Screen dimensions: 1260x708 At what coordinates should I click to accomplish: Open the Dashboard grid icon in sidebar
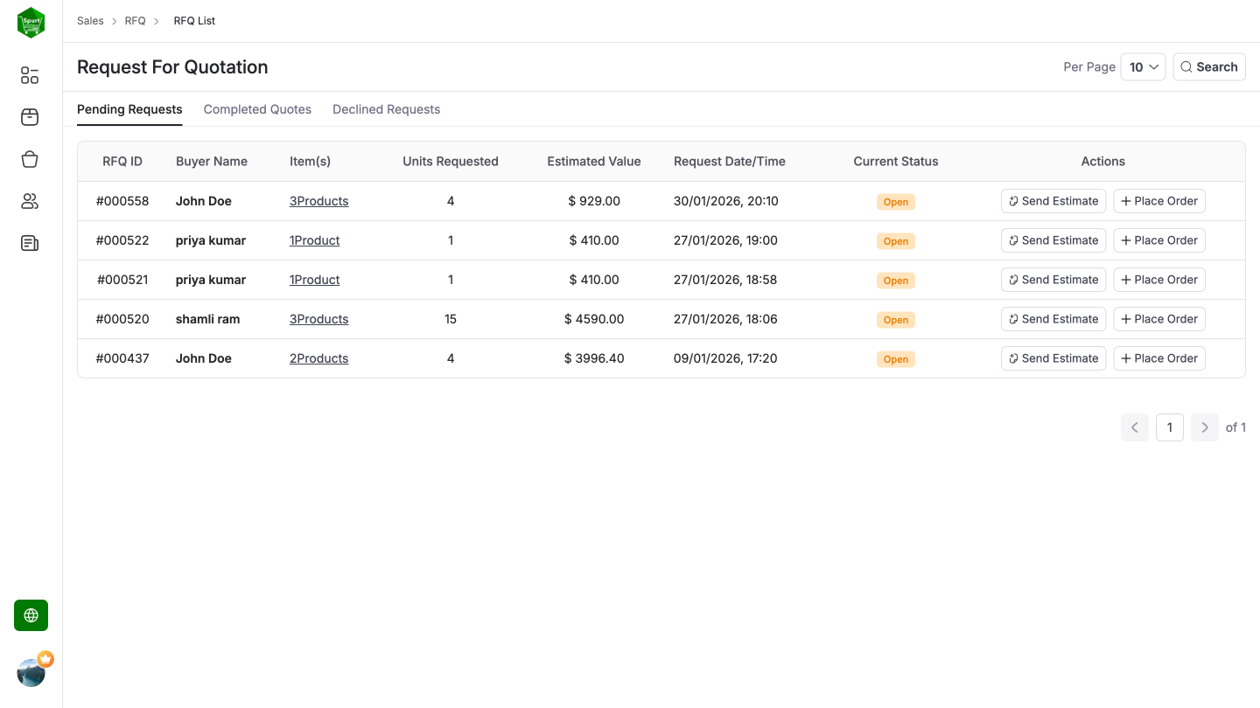point(29,75)
